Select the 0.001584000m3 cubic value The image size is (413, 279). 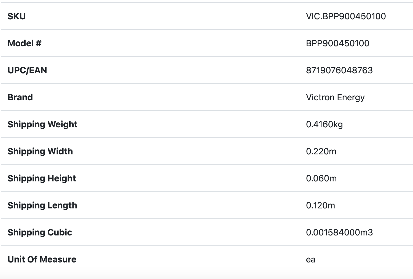pos(339,232)
